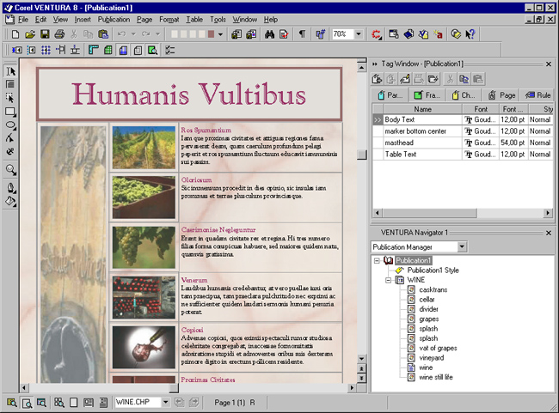This screenshot has height=413, width=559.
Task: Toggle the task checklist toolbar button
Action: (170, 50)
